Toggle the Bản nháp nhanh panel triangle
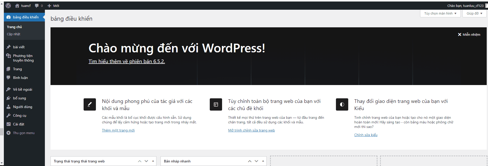Image resolution: width=488 pixels, height=166 pixels. pyautogui.click(x=263, y=161)
